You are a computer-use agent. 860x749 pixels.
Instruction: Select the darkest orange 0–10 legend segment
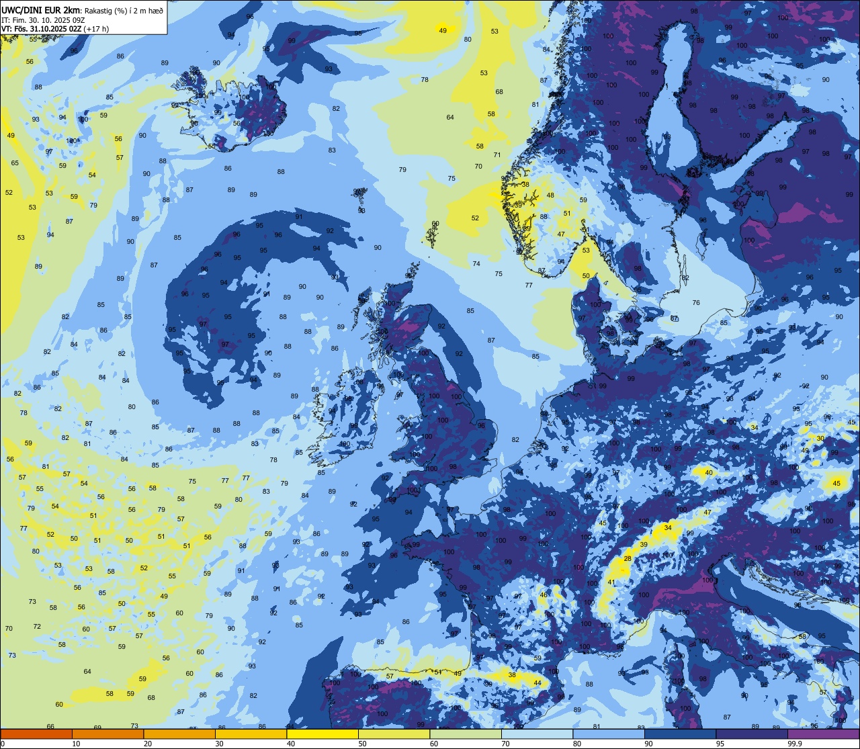[x=36, y=734]
